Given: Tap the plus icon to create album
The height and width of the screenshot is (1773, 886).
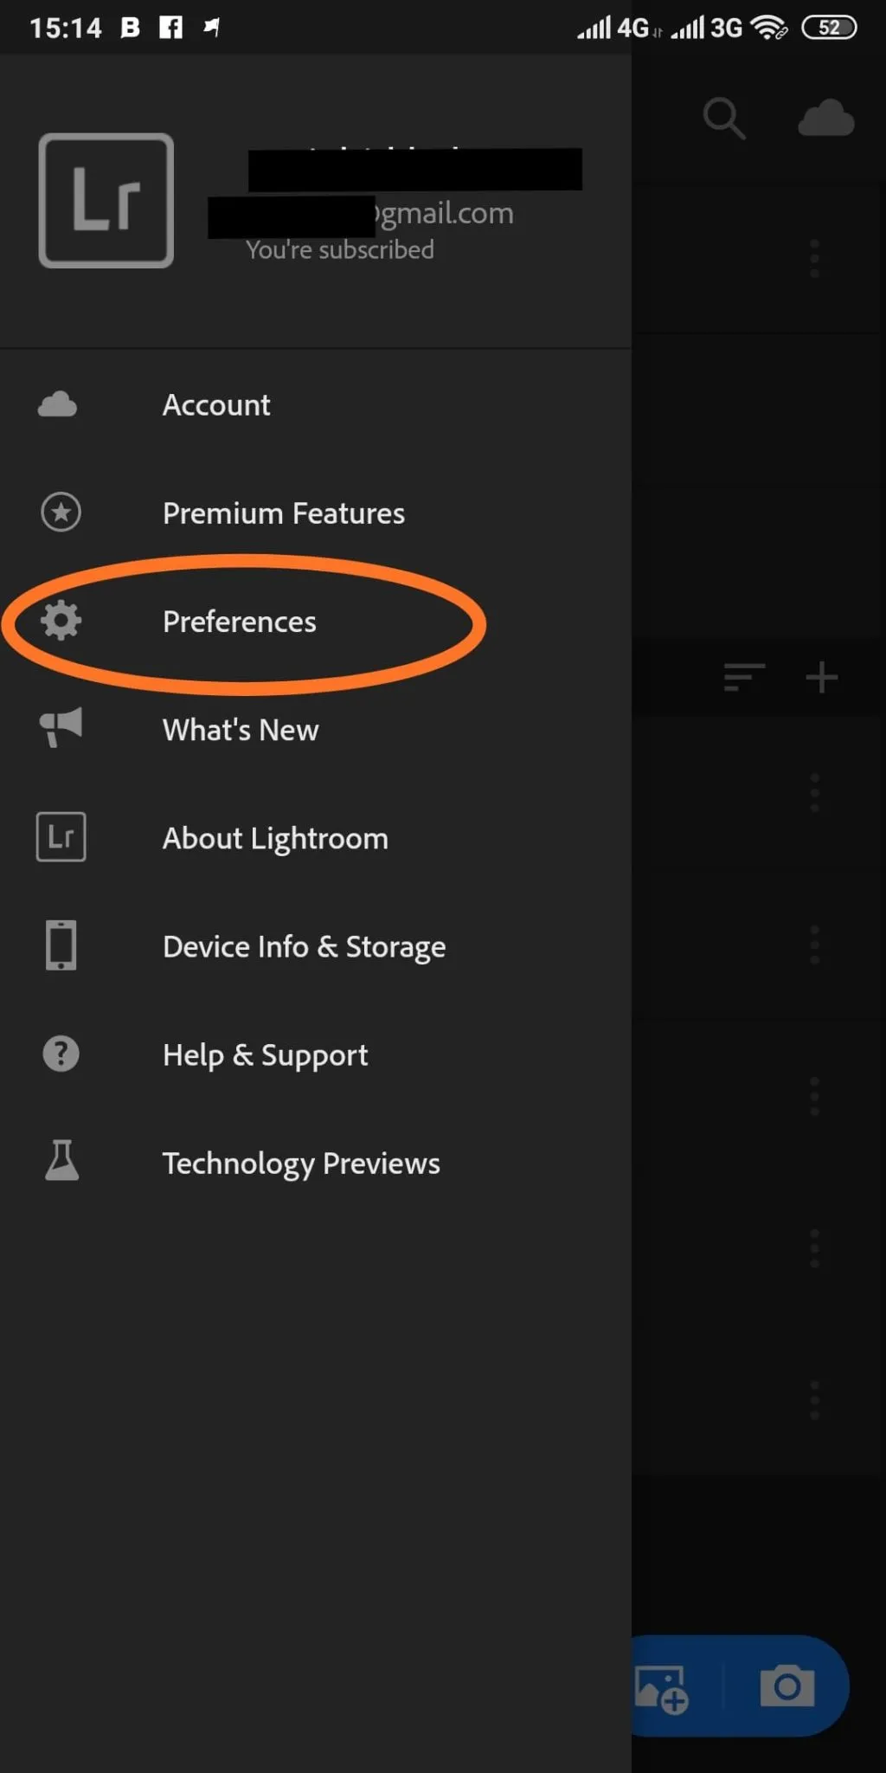Looking at the screenshot, I should [x=820, y=677].
